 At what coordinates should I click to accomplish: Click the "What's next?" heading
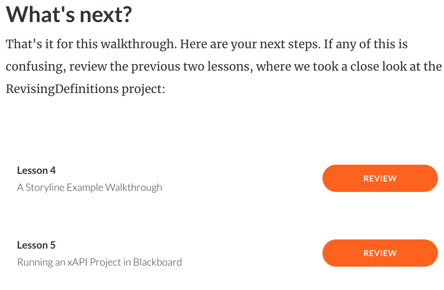(x=69, y=15)
